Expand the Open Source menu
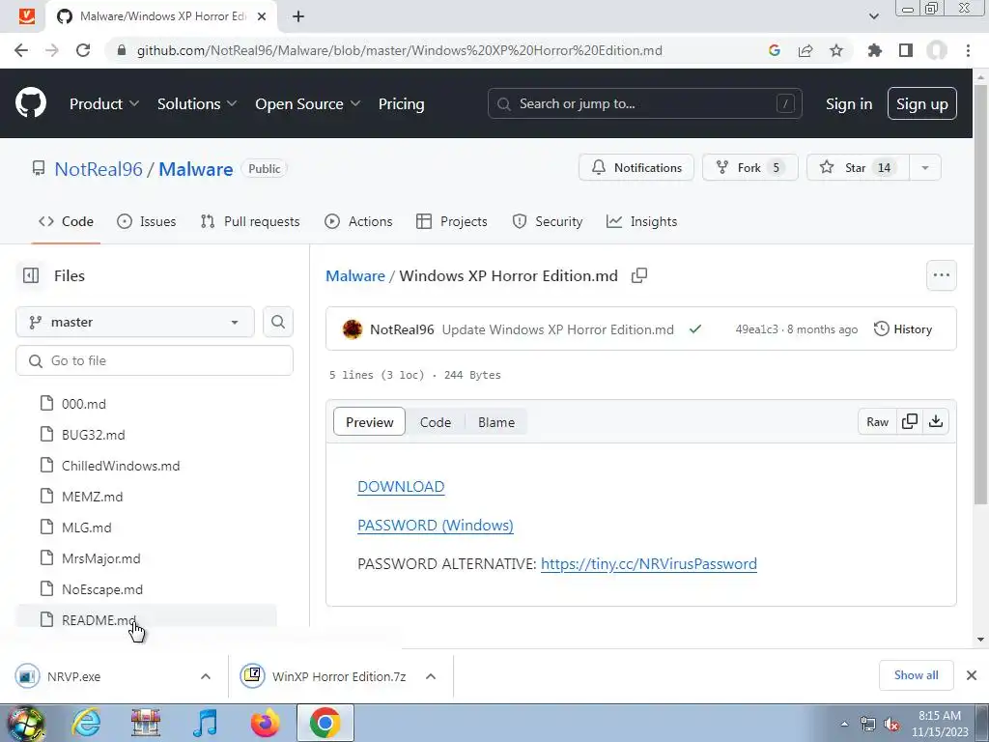This screenshot has height=742, width=989. coord(308,103)
